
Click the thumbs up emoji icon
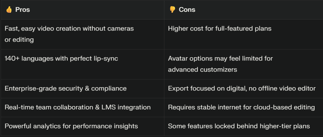pyautogui.click(x=9, y=9)
